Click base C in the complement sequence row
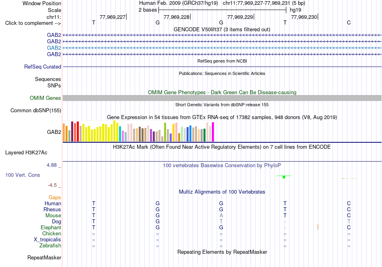The height and width of the screenshot is (267, 382). (349, 22)
